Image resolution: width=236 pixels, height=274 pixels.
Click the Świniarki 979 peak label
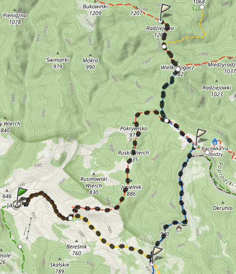click(58, 63)
